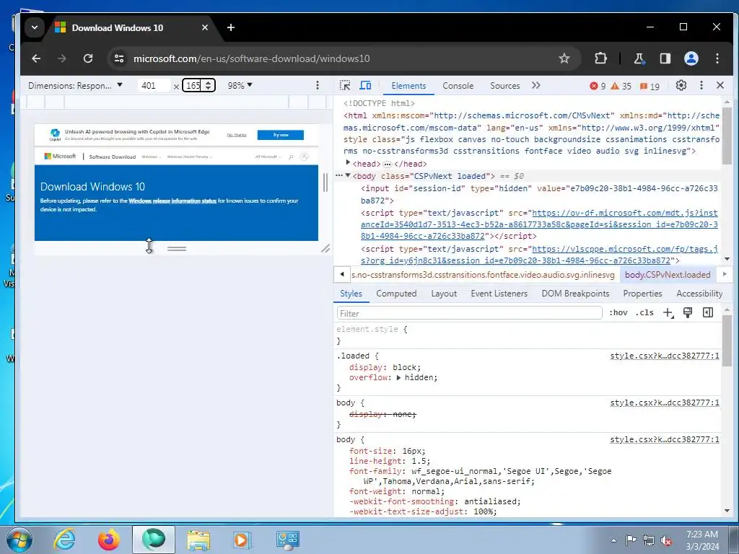Collapse the body element node
Screen dimensions: 739x554
click(348, 176)
